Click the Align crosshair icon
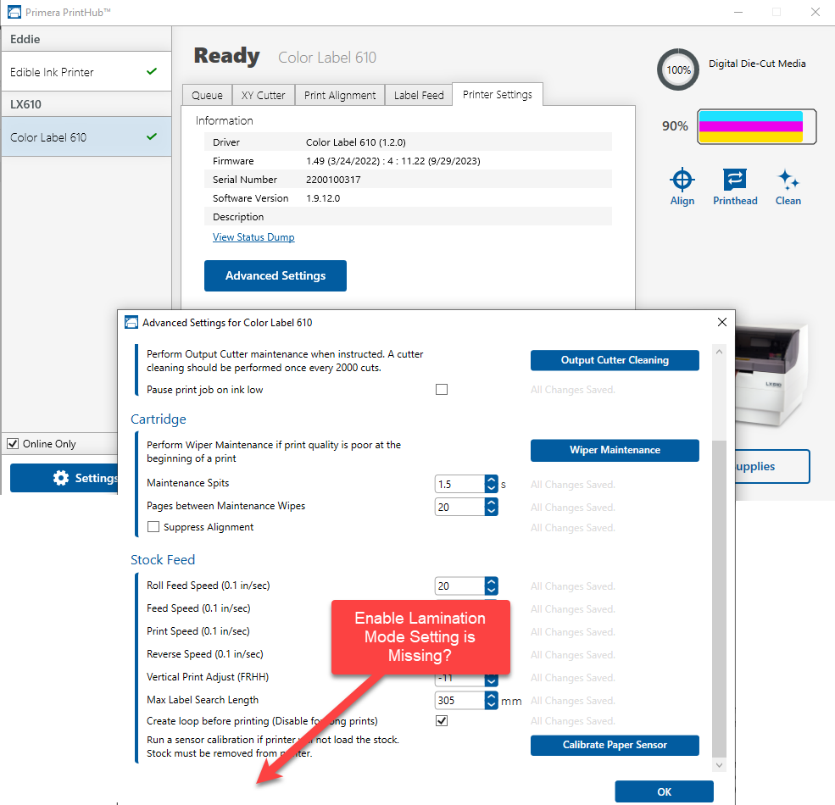Image resolution: width=835 pixels, height=805 pixels. [682, 180]
